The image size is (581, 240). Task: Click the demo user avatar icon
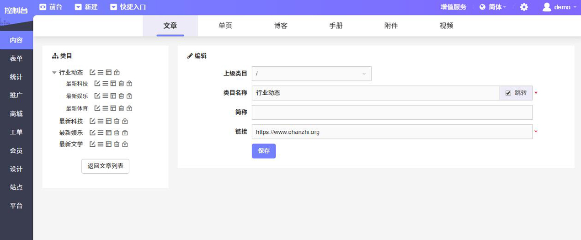click(547, 7)
